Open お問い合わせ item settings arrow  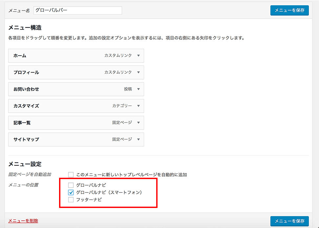[138, 89]
